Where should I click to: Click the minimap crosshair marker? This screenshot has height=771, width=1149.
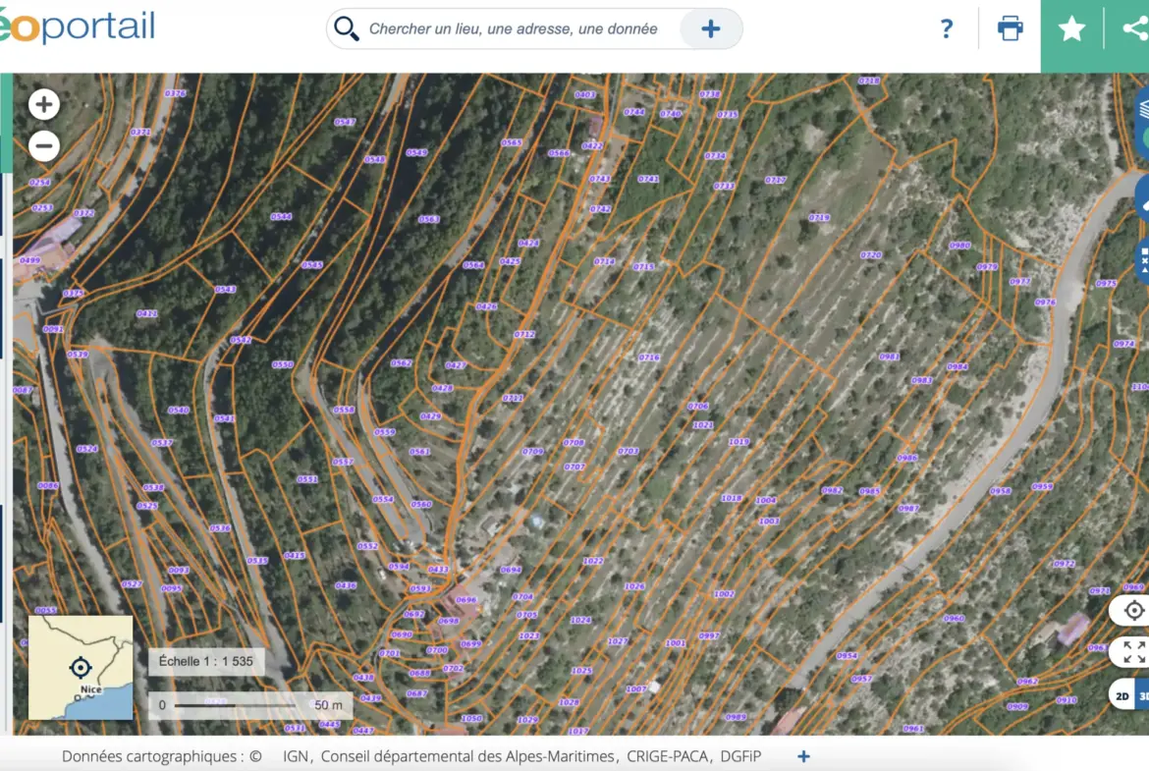(x=81, y=668)
